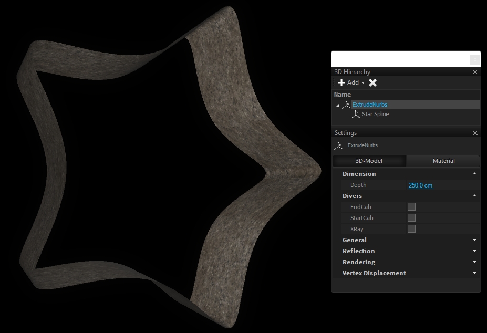Switch to the Material tab

443,161
